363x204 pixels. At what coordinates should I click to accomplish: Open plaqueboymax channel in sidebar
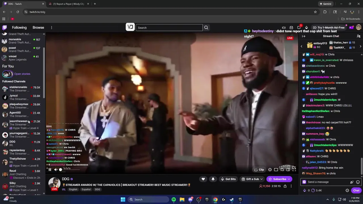pyautogui.click(x=22, y=106)
